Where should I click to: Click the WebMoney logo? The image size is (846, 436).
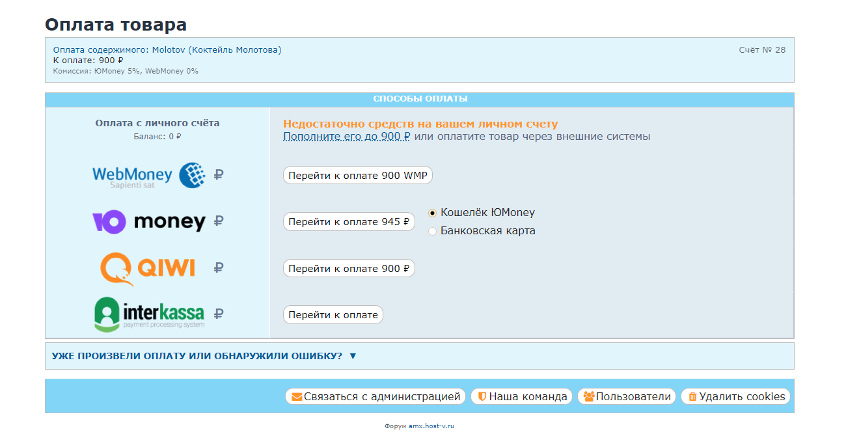point(149,175)
